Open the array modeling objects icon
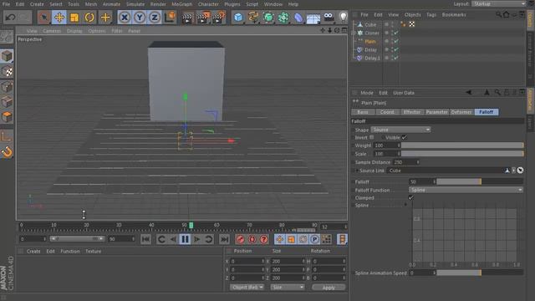This screenshot has width=535, height=301. pyautogui.click(x=283, y=17)
